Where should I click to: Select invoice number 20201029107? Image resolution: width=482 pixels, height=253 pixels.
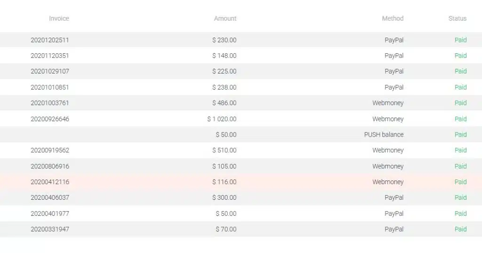pyautogui.click(x=50, y=71)
